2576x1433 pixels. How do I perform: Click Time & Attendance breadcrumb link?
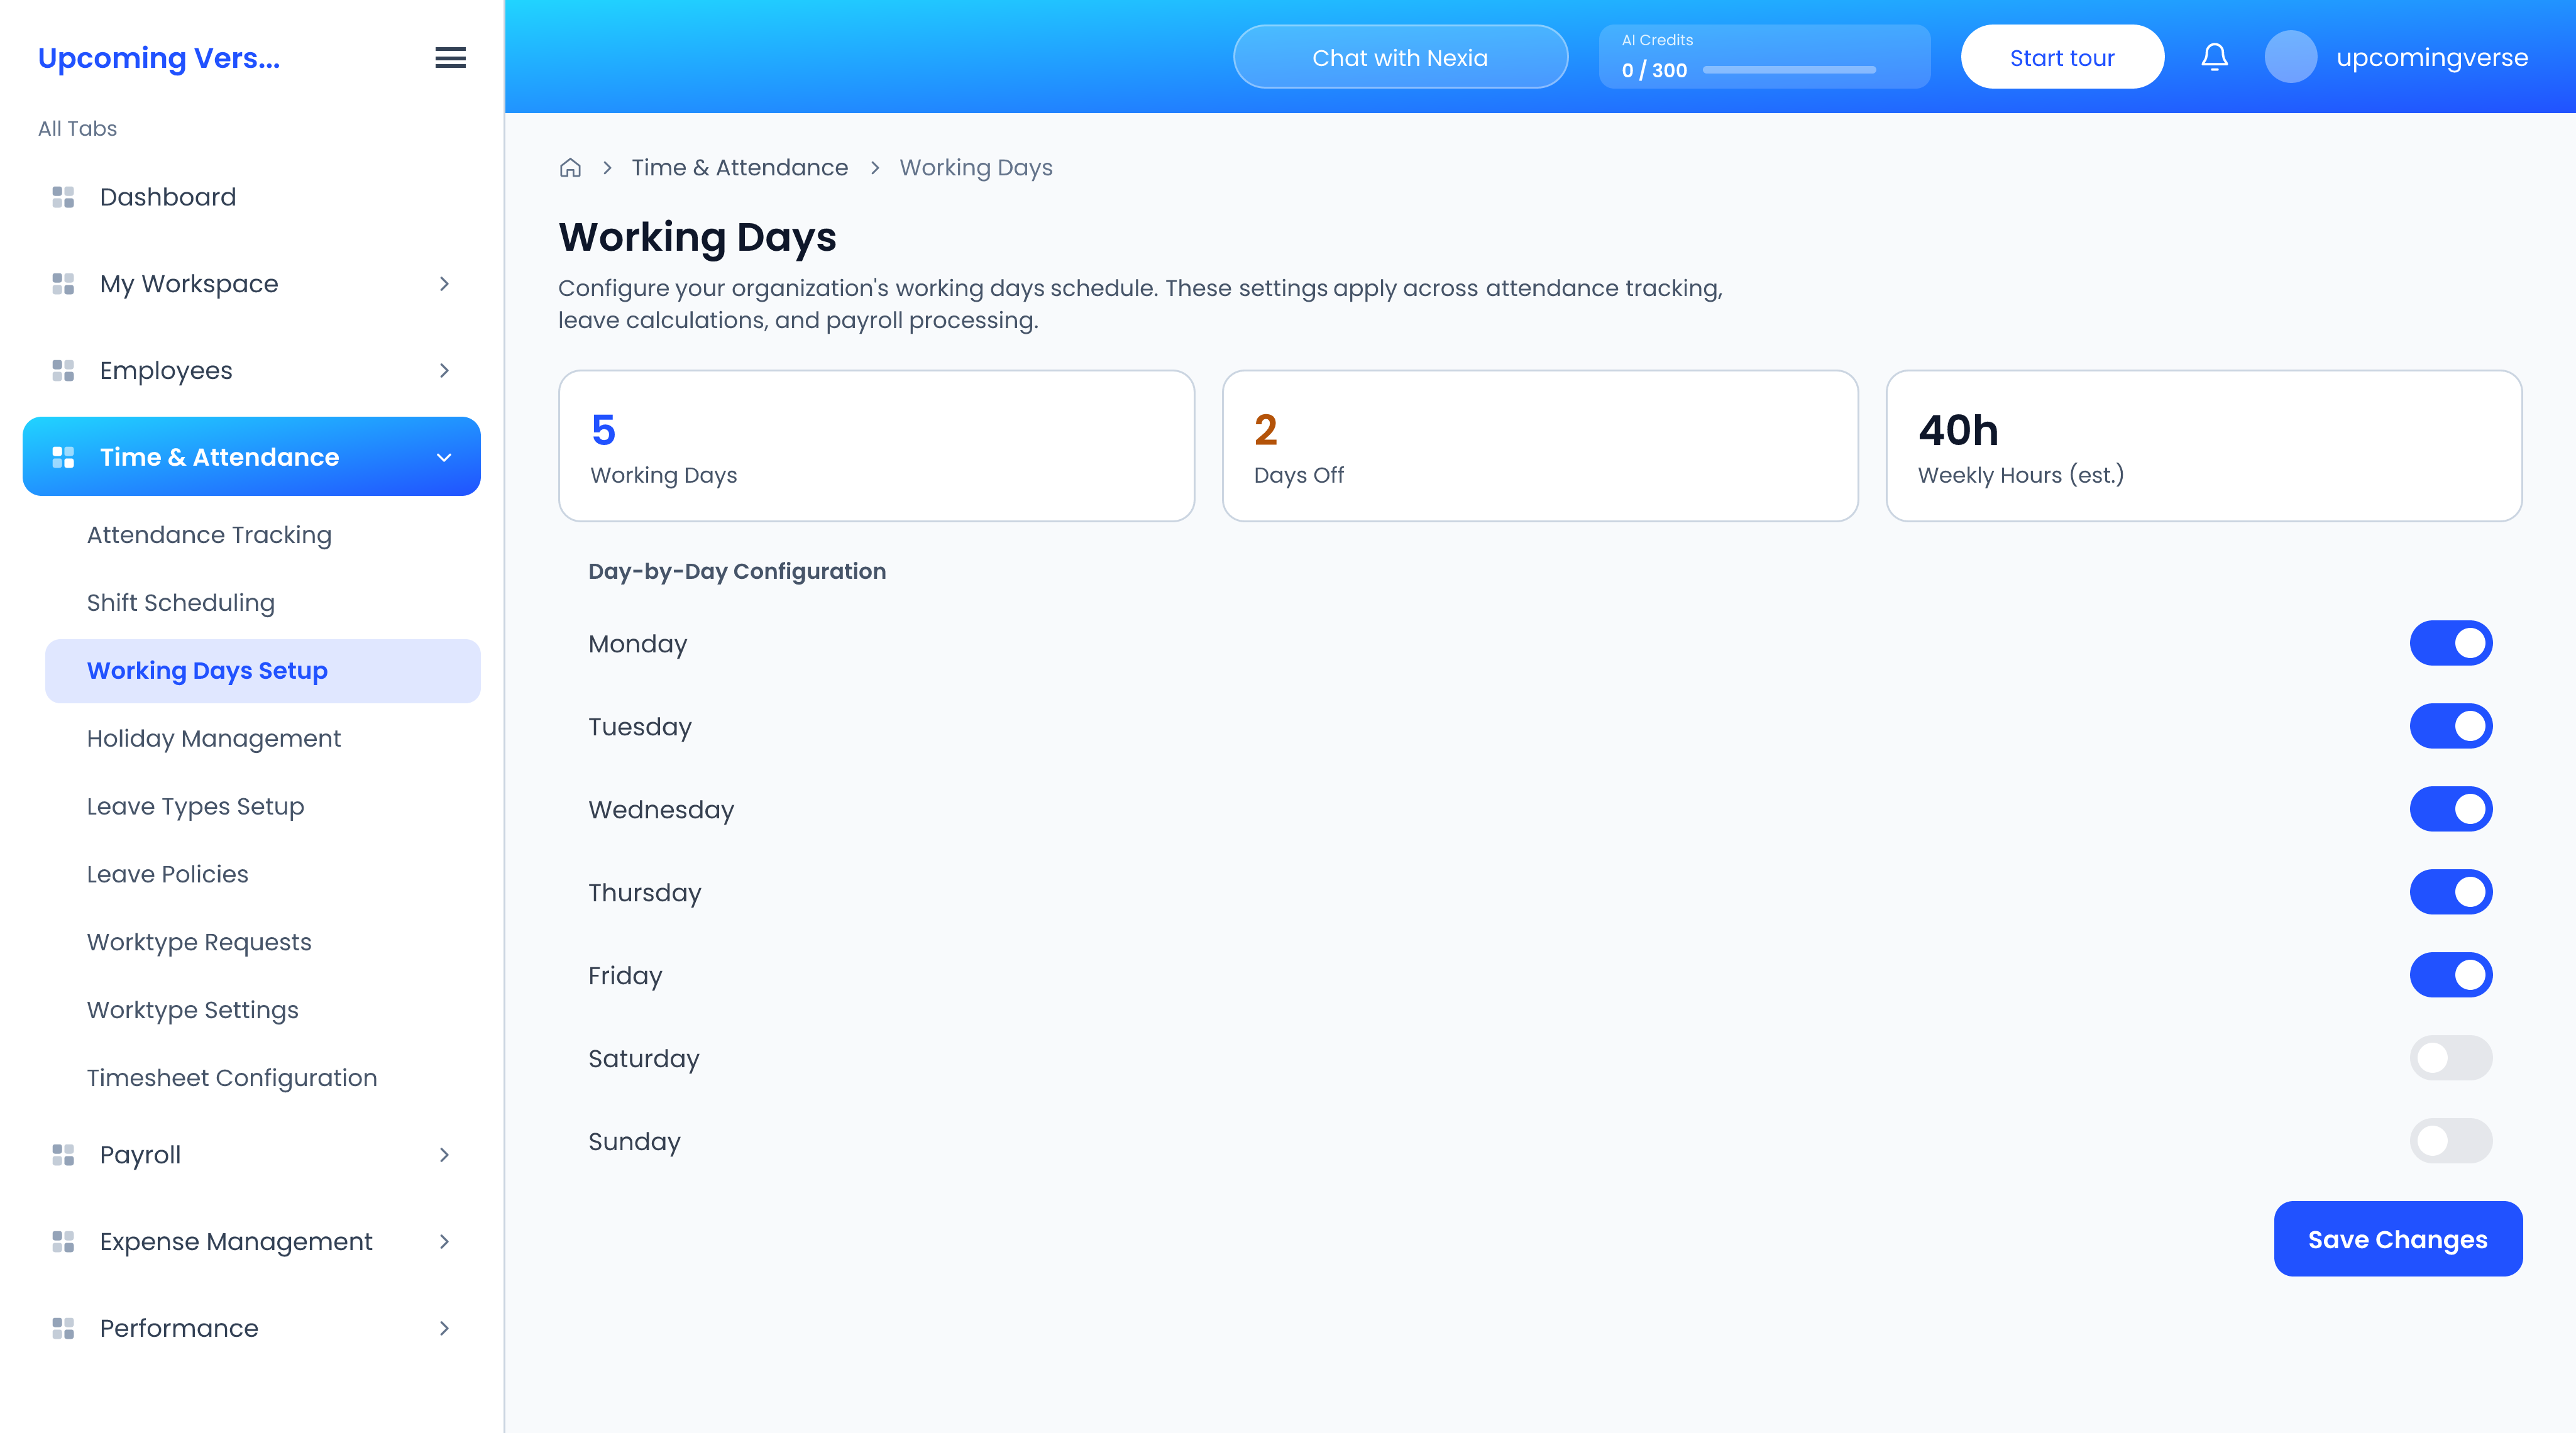pyautogui.click(x=739, y=168)
